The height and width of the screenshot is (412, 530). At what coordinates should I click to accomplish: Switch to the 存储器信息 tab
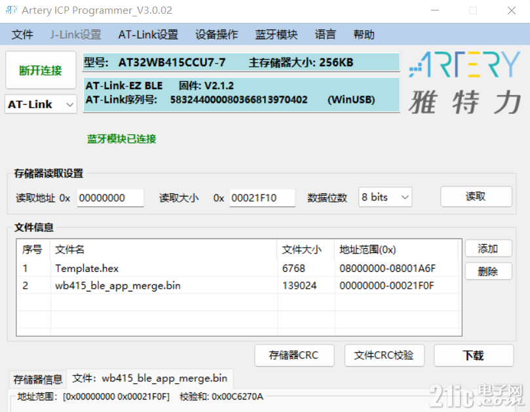coord(38,379)
